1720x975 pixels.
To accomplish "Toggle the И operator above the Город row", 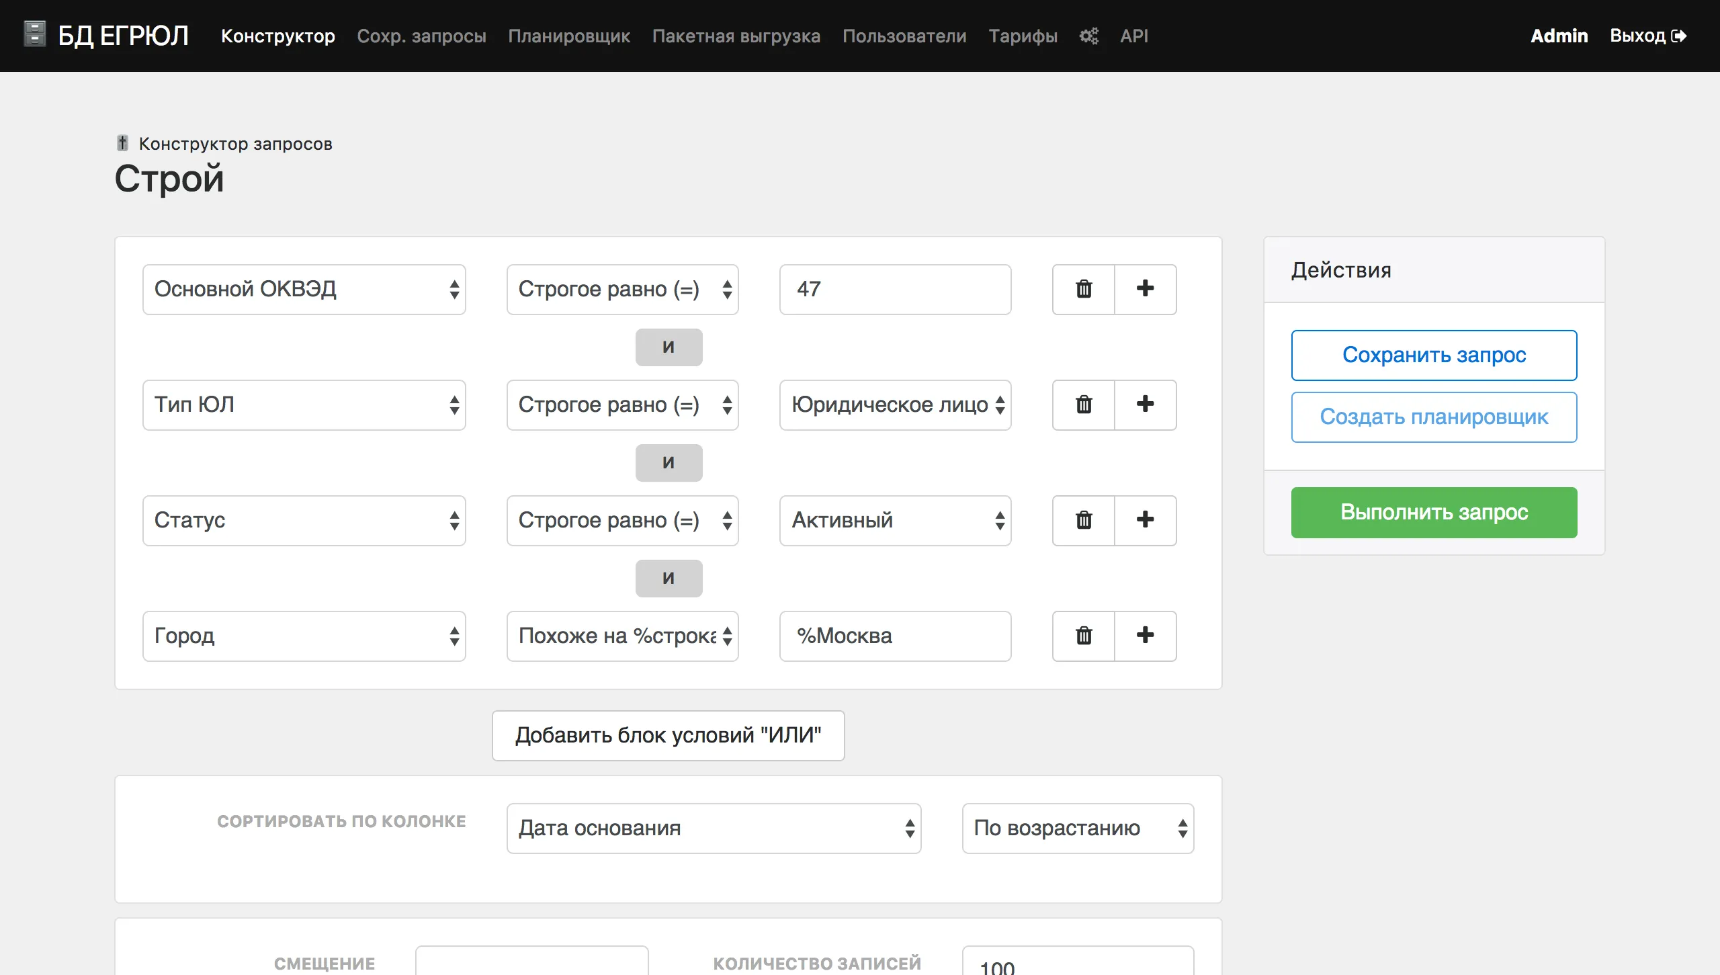I will coord(669,578).
